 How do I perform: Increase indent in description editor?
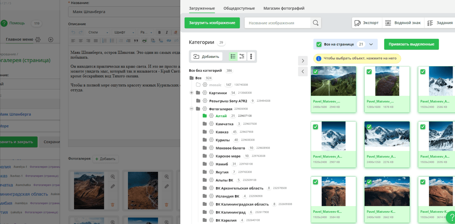pos(128,41)
